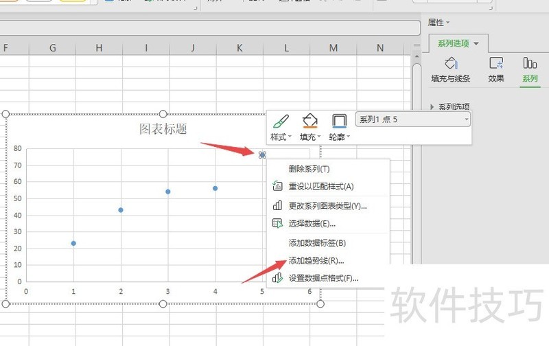Open the 系列选项 tab dropdown
Image resolution: width=549 pixels, height=346 pixels.
click(x=476, y=43)
